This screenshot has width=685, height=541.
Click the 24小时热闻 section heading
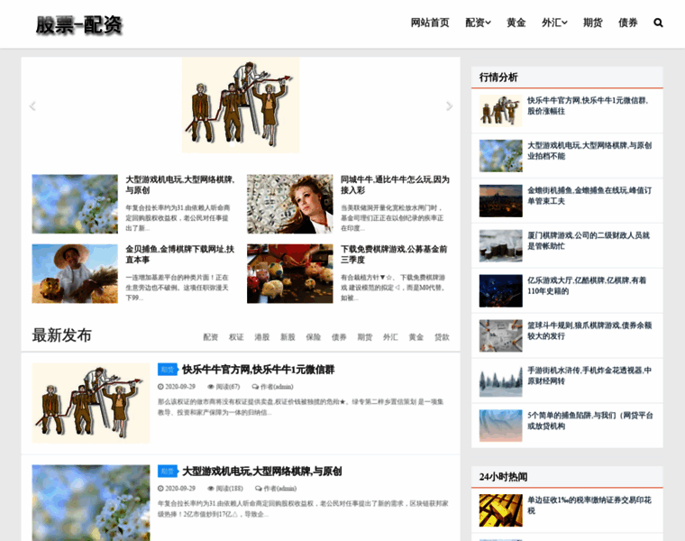point(503,477)
